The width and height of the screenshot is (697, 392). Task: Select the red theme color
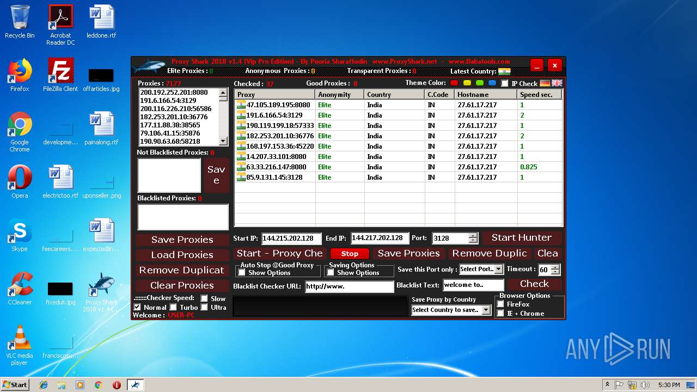click(455, 83)
